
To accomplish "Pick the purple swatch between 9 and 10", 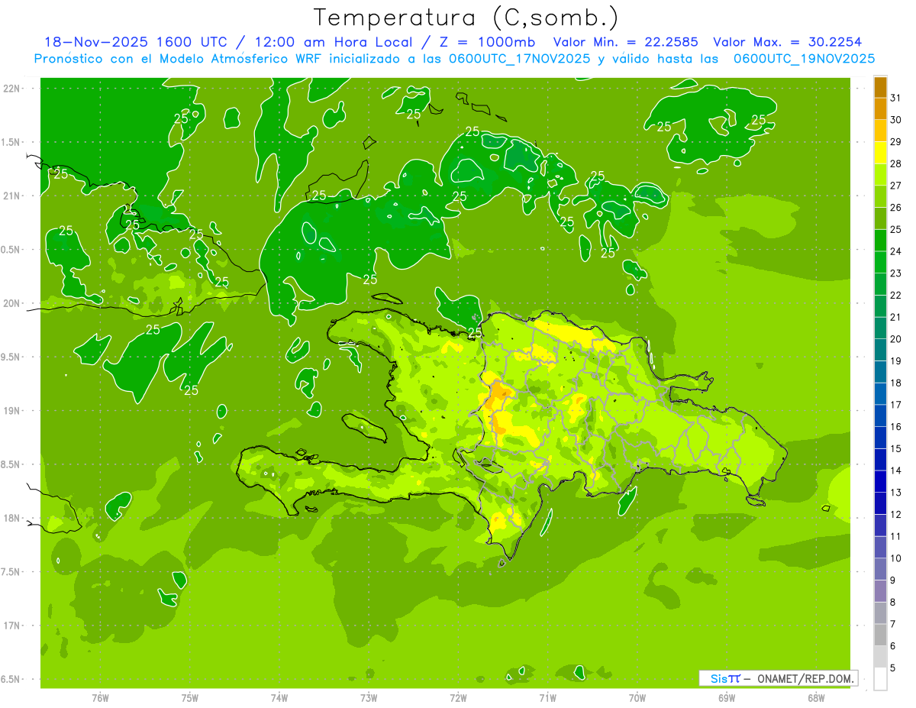I will tap(880, 570).
